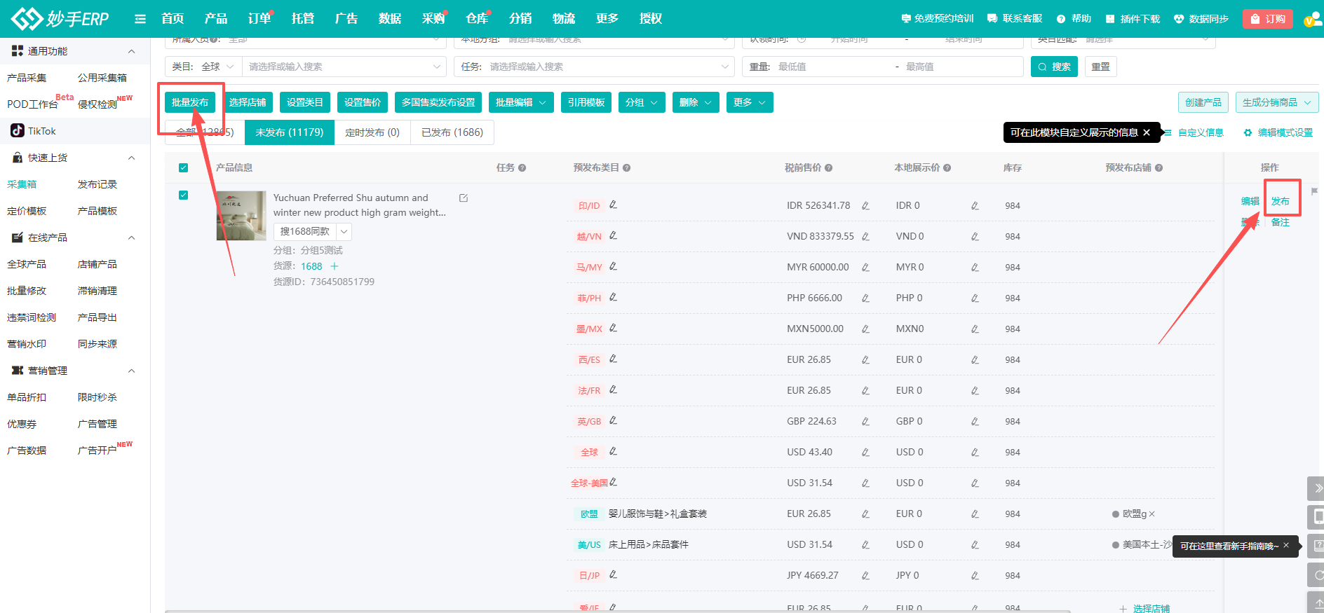This screenshot has width=1324, height=613.
Task: Open the 删除 dropdown menu
Action: (695, 102)
